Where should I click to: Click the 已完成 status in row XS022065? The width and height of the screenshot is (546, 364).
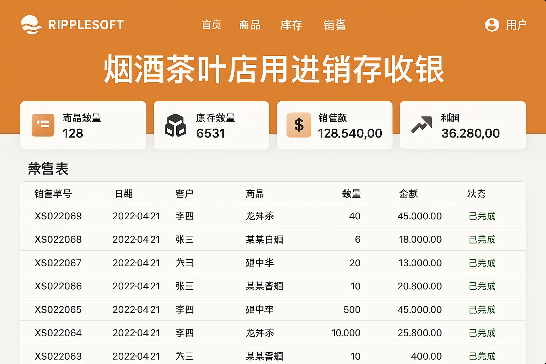(x=482, y=310)
